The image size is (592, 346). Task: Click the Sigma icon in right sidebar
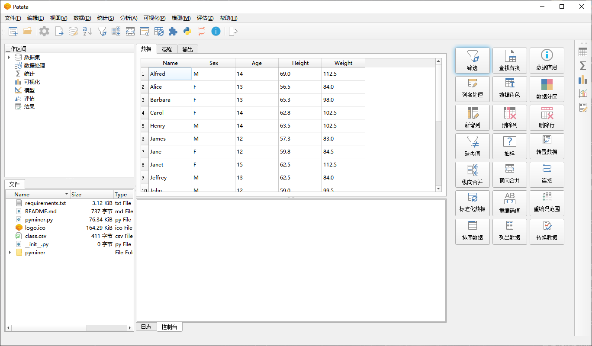click(582, 66)
